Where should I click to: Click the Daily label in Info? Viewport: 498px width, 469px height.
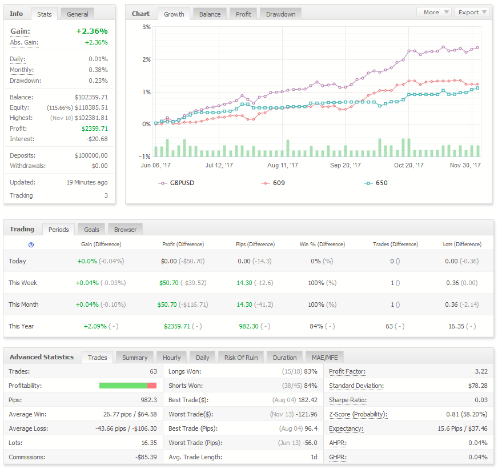pyautogui.click(x=18, y=59)
